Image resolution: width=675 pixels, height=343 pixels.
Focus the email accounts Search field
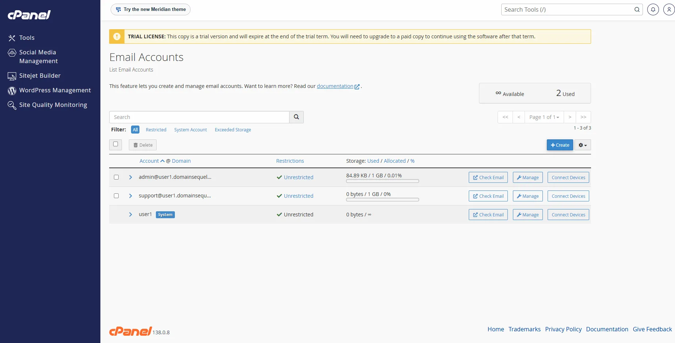(x=199, y=117)
